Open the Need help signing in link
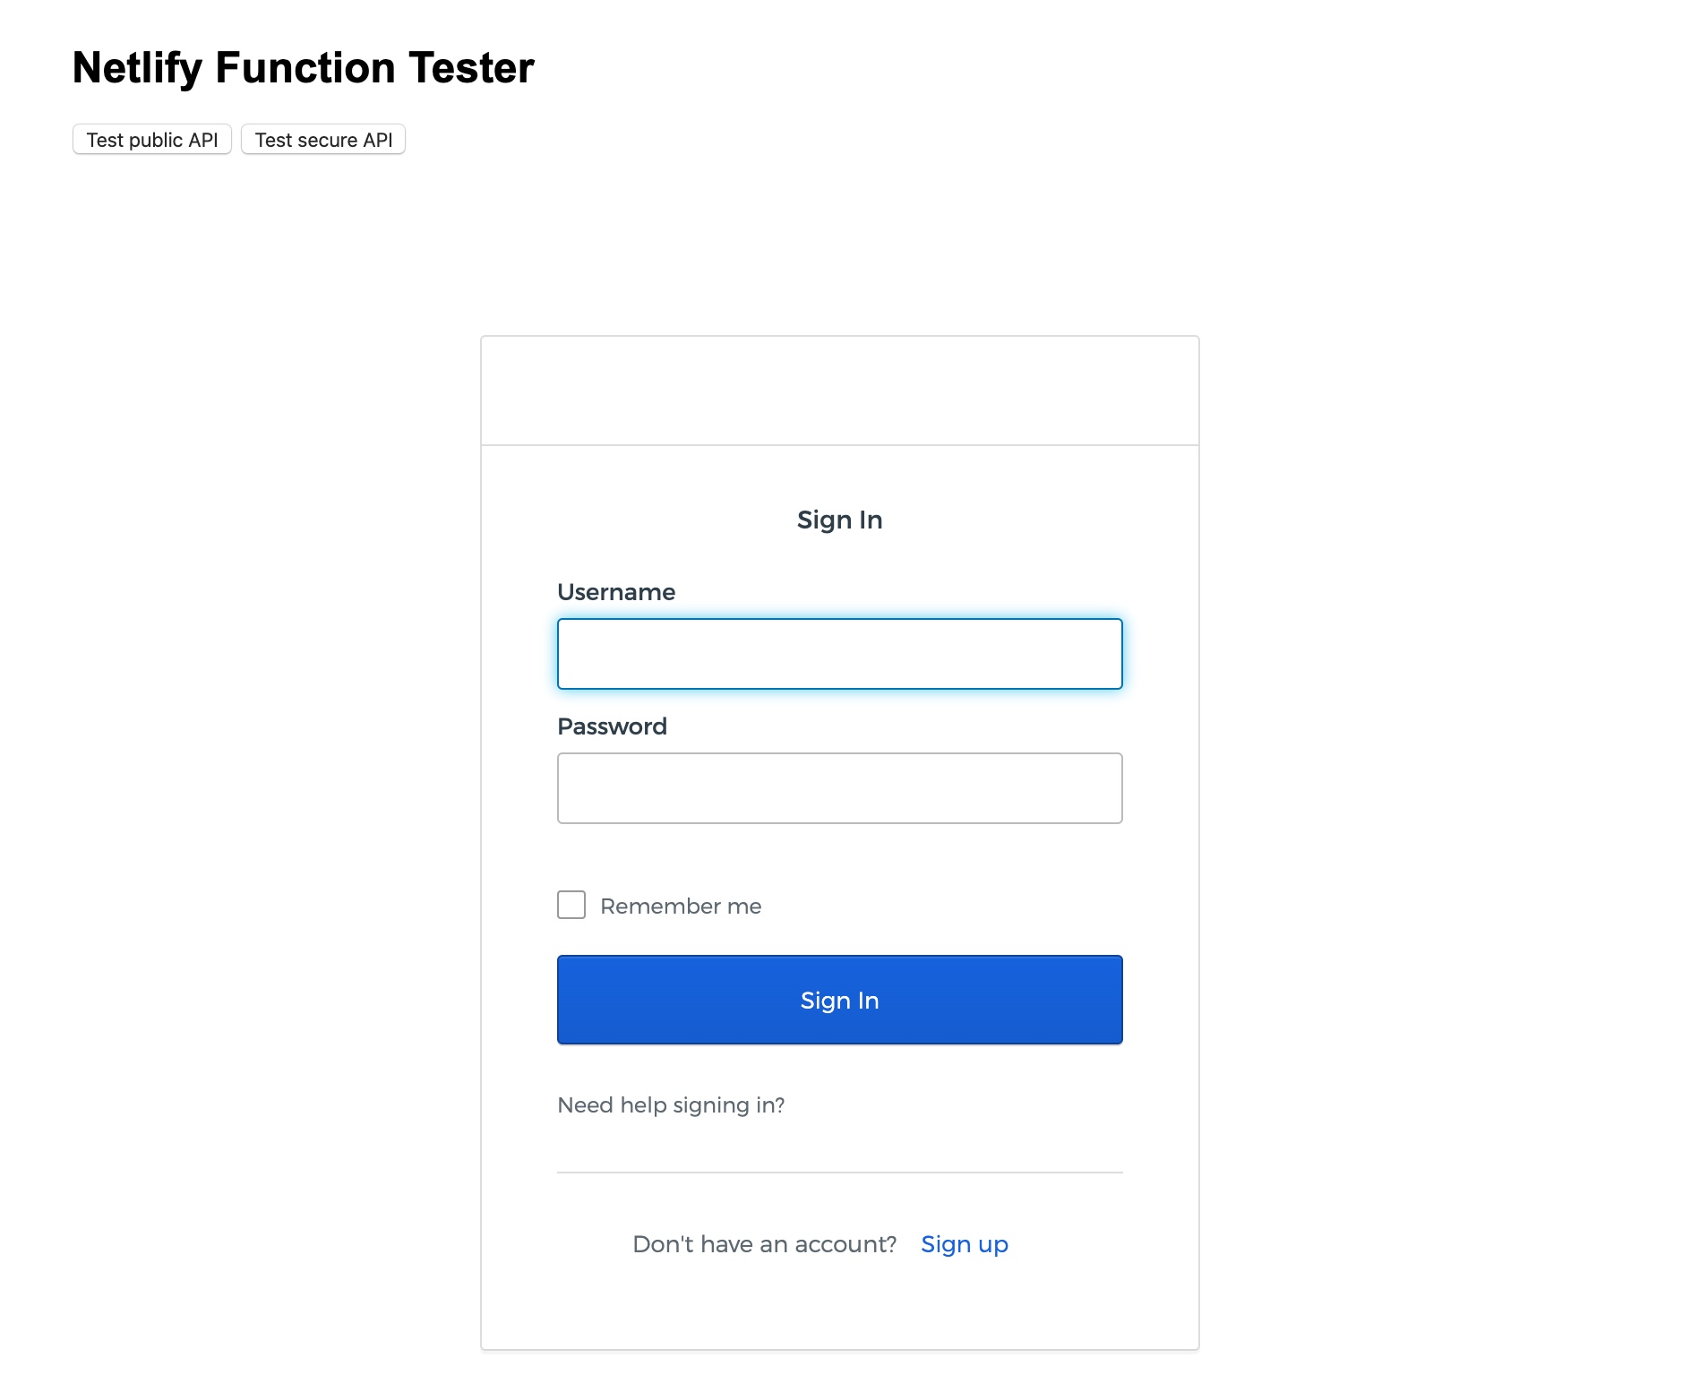The width and height of the screenshot is (1682, 1392). (x=671, y=1105)
